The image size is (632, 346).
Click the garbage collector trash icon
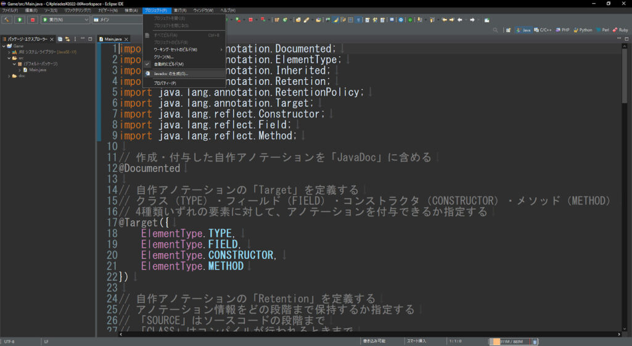pos(535,342)
